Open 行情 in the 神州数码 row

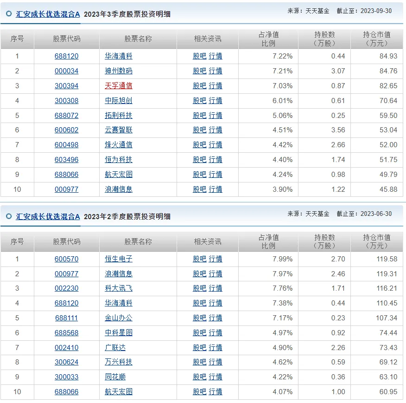[216, 71]
